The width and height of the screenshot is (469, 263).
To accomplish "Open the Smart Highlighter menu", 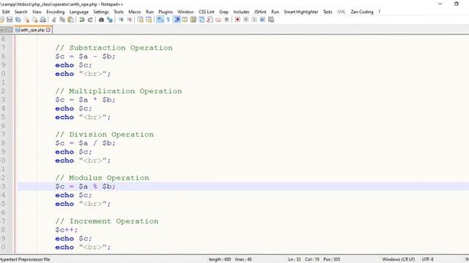I will pos(301,12).
